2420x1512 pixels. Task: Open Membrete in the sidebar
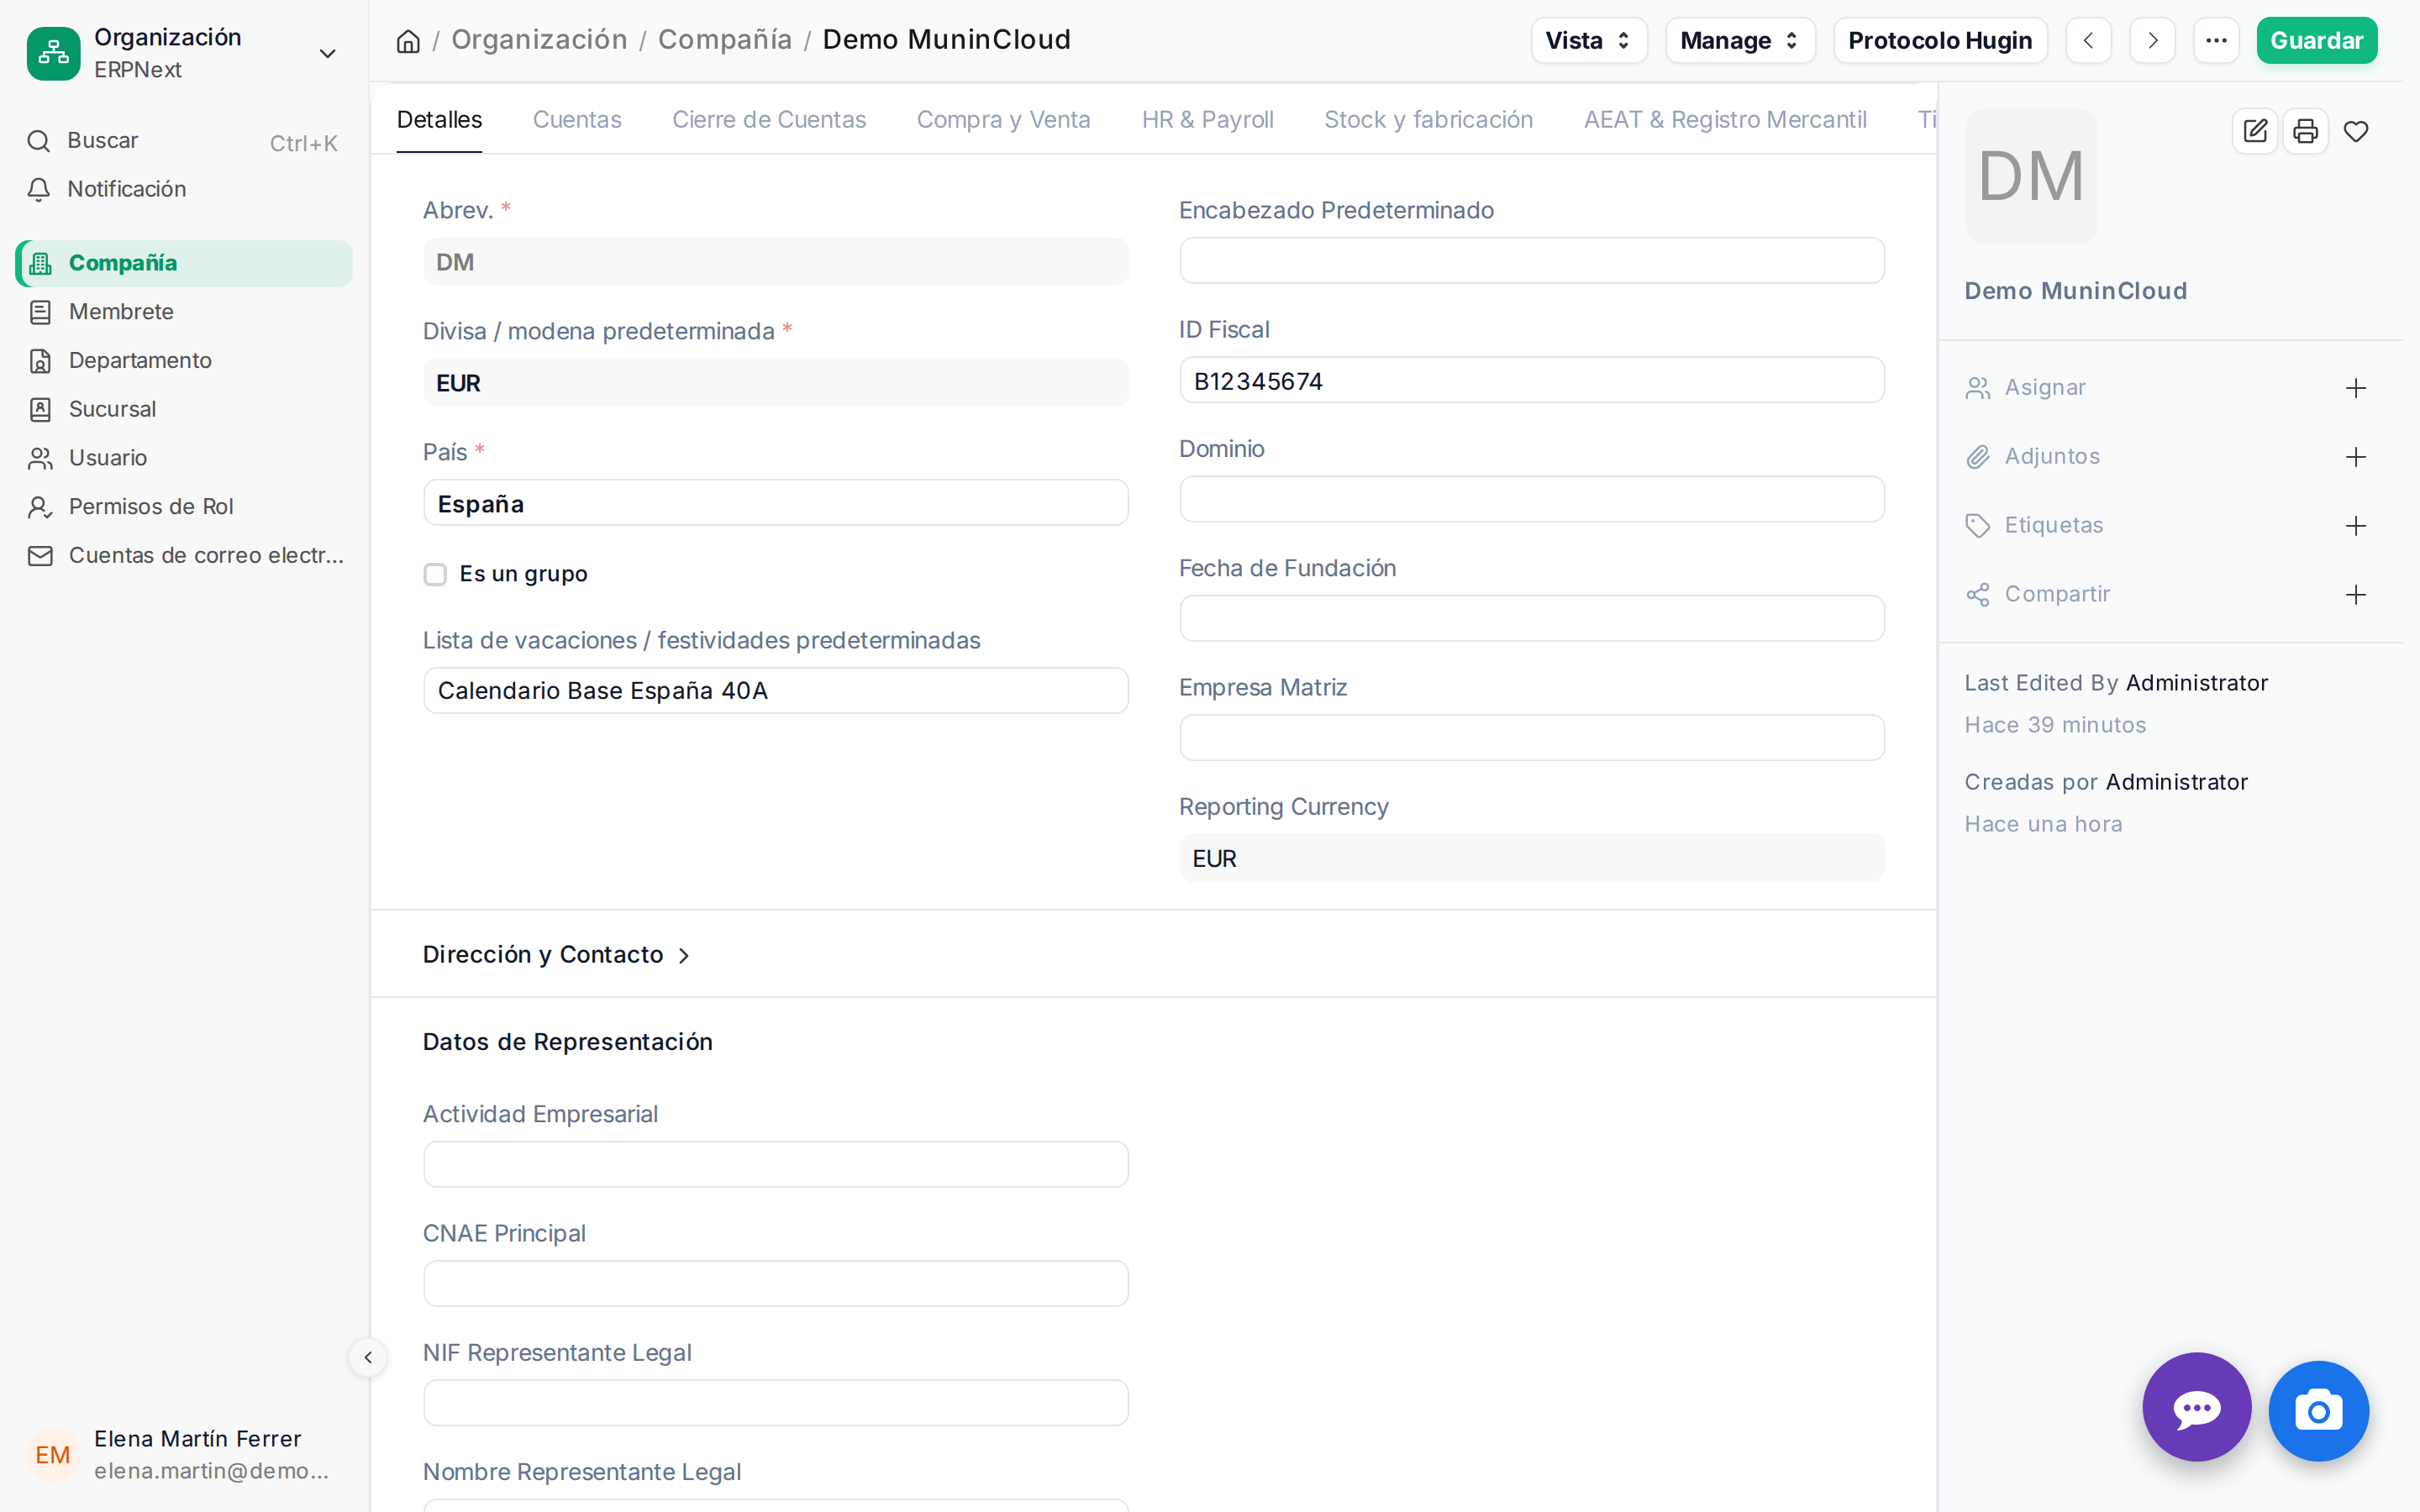(x=184, y=312)
